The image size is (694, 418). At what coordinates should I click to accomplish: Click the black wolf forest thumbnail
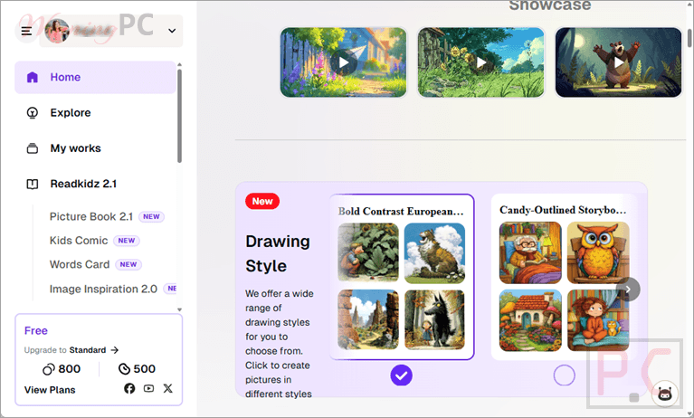click(x=434, y=319)
